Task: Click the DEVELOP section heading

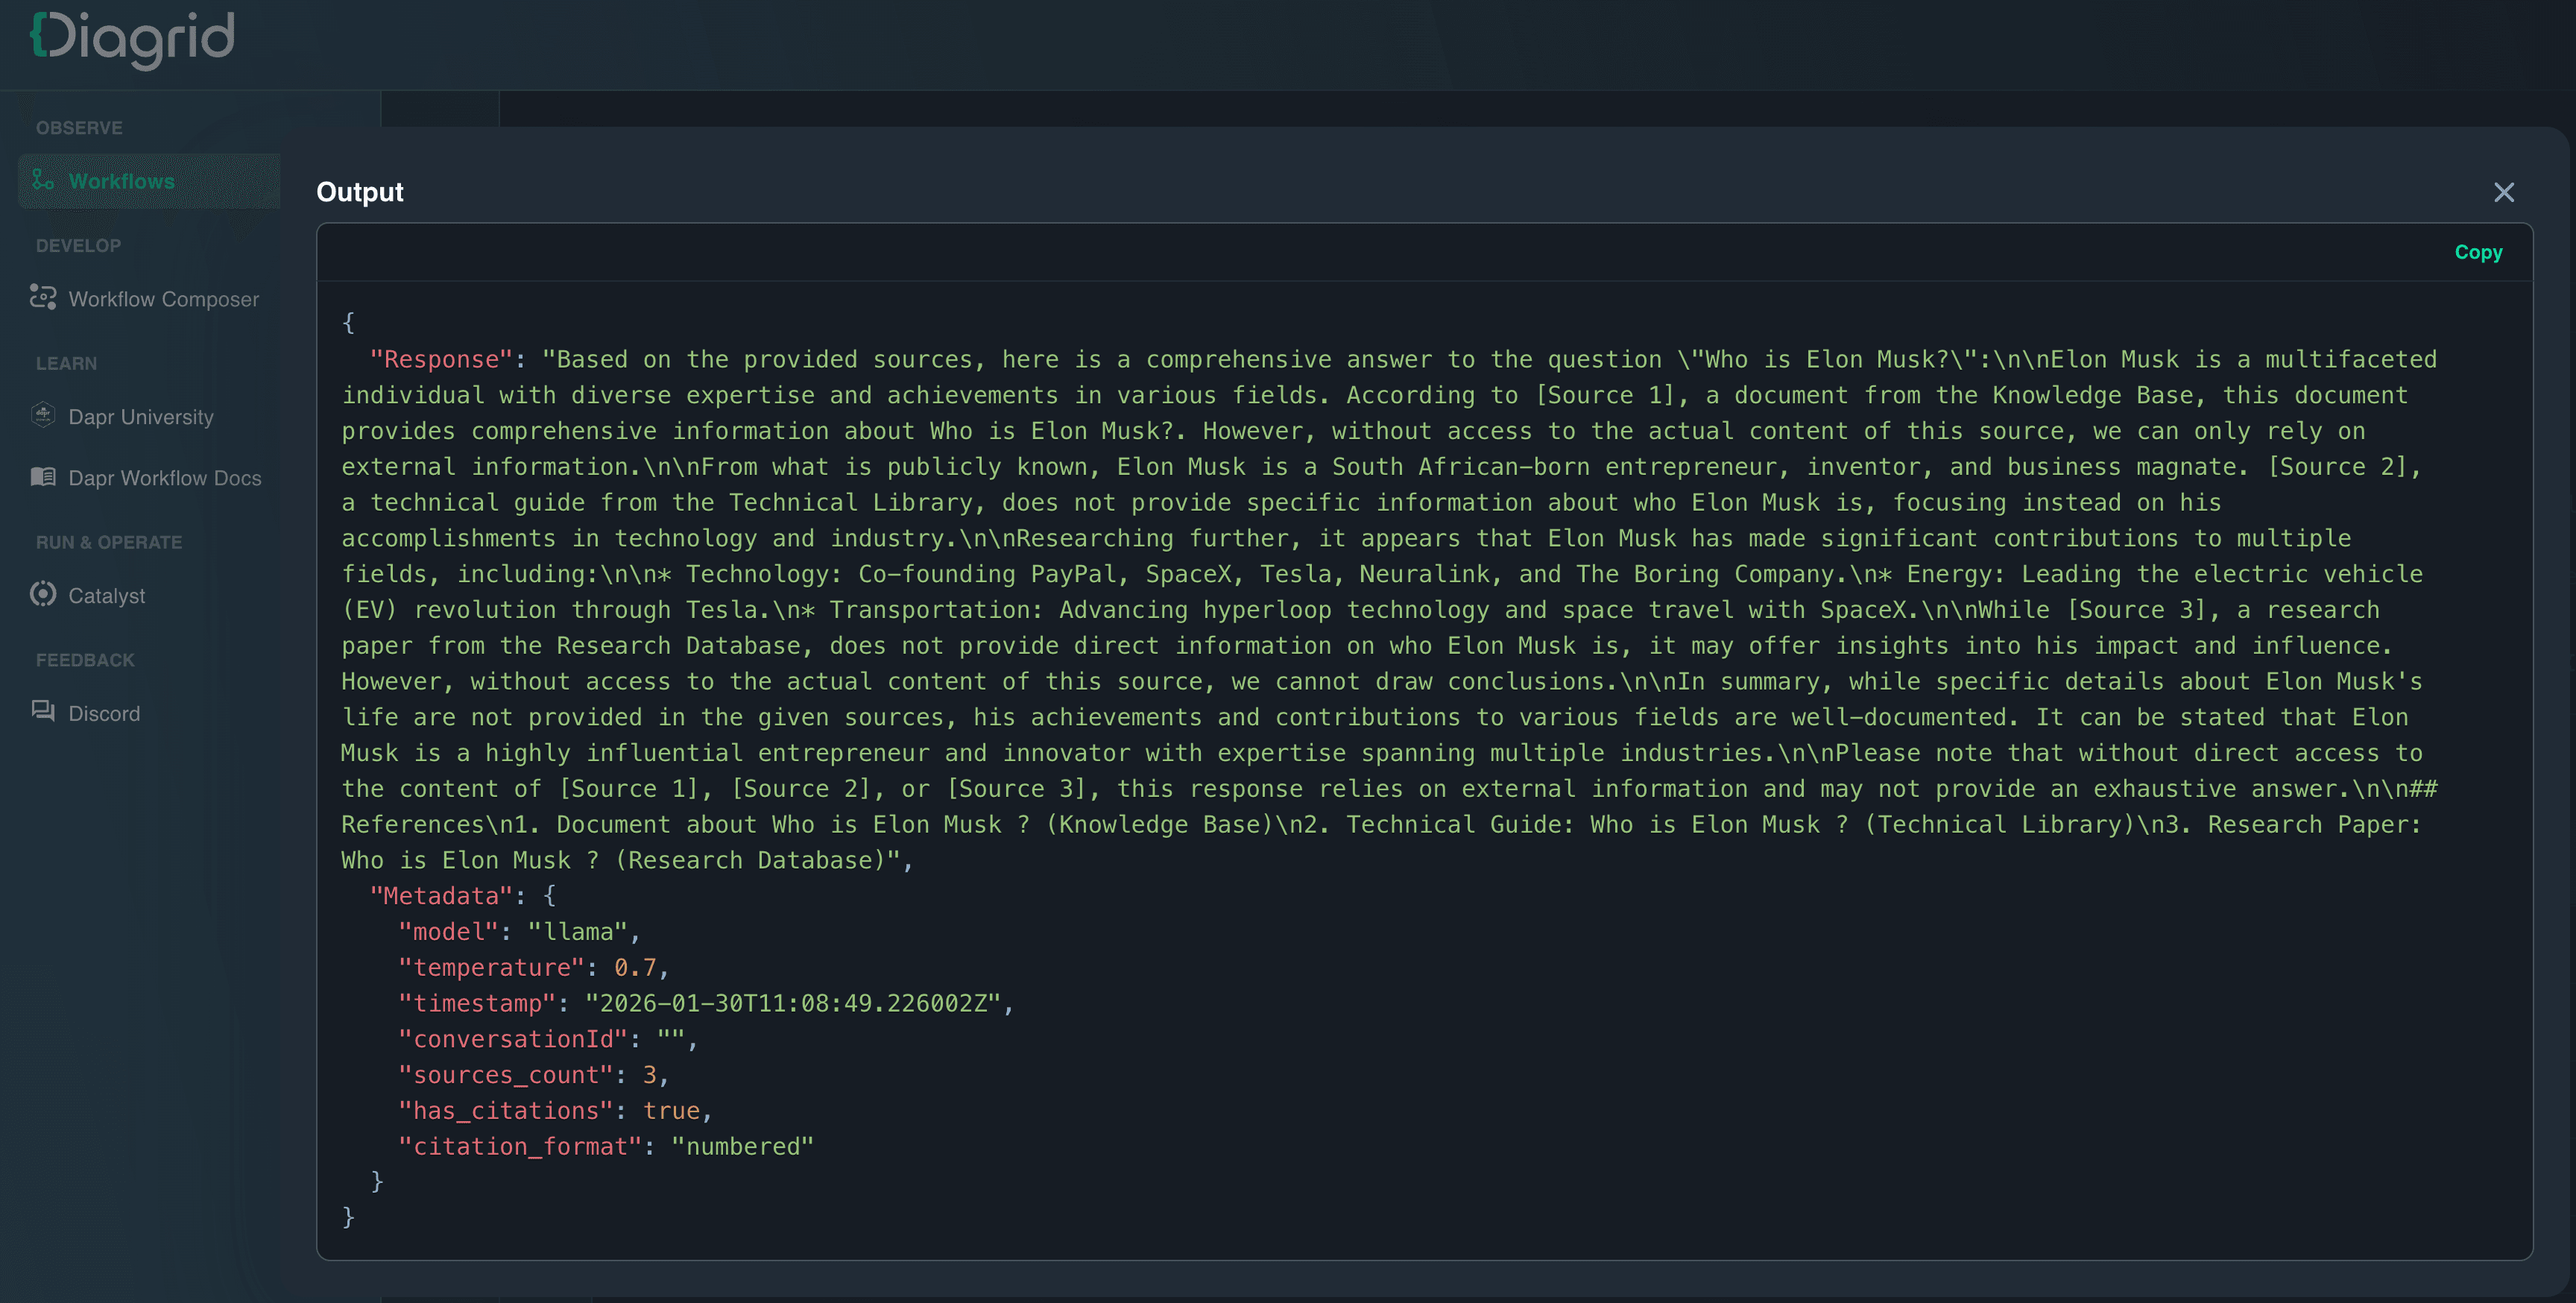Action: [78, 246]
